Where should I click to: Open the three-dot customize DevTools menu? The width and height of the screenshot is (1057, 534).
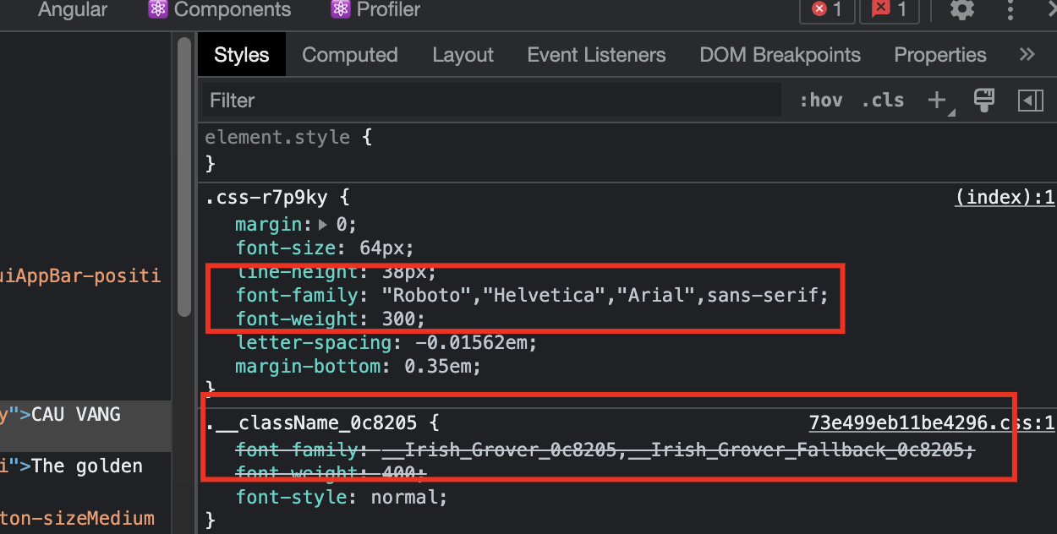(x=1010, y=11)
